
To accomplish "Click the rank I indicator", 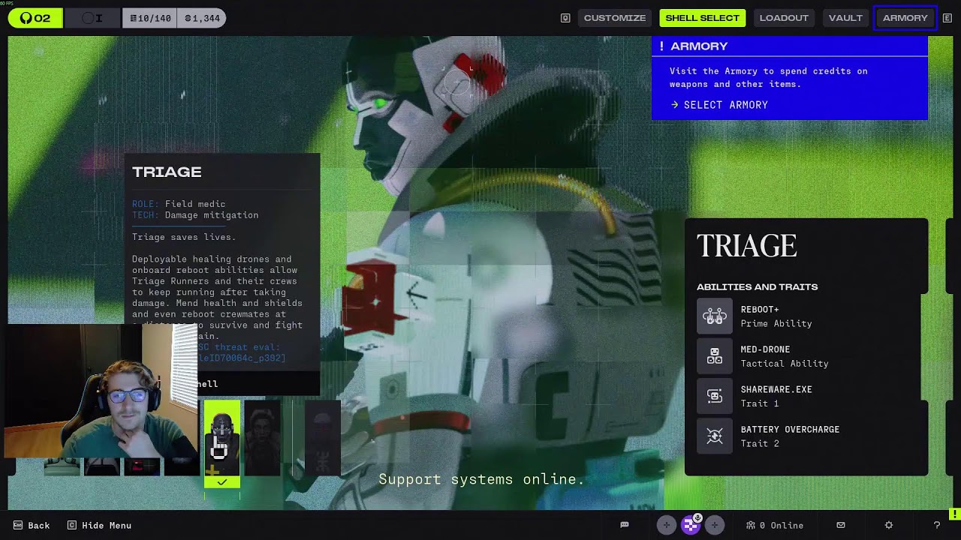I will click(92, 18).
